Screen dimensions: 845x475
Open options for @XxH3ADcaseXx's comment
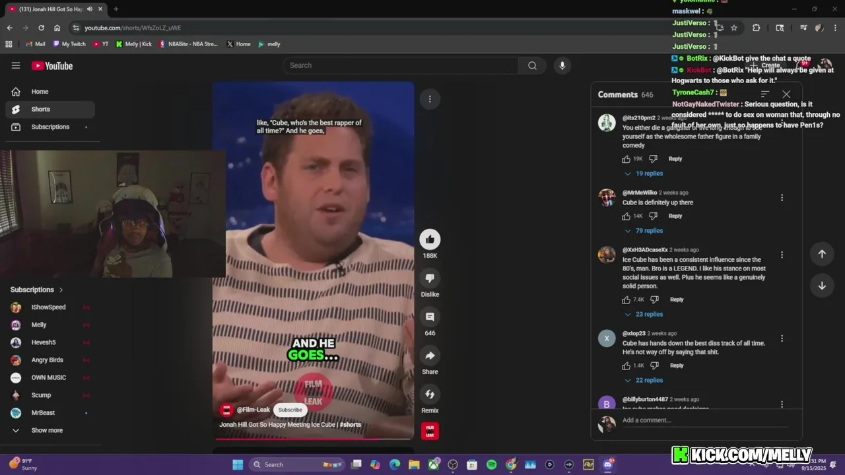782,255
